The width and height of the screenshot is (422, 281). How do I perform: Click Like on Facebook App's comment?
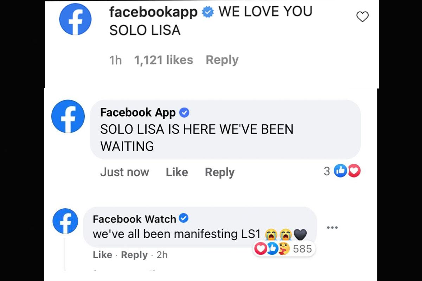(177, 172)
